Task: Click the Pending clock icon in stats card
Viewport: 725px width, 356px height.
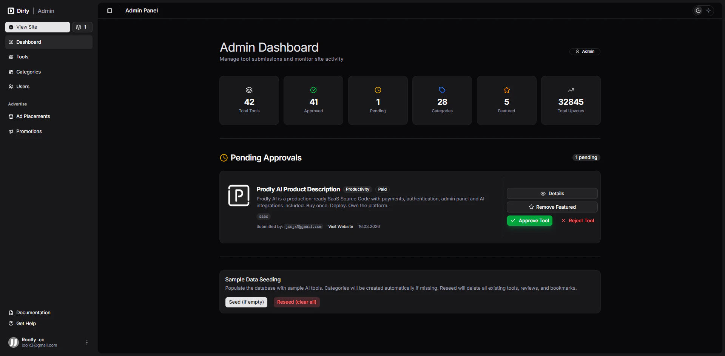Action: click(x=378, y=90)
